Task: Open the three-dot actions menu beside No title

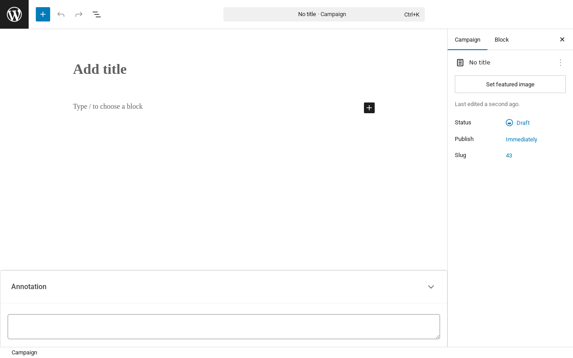Action: [560, 63]
